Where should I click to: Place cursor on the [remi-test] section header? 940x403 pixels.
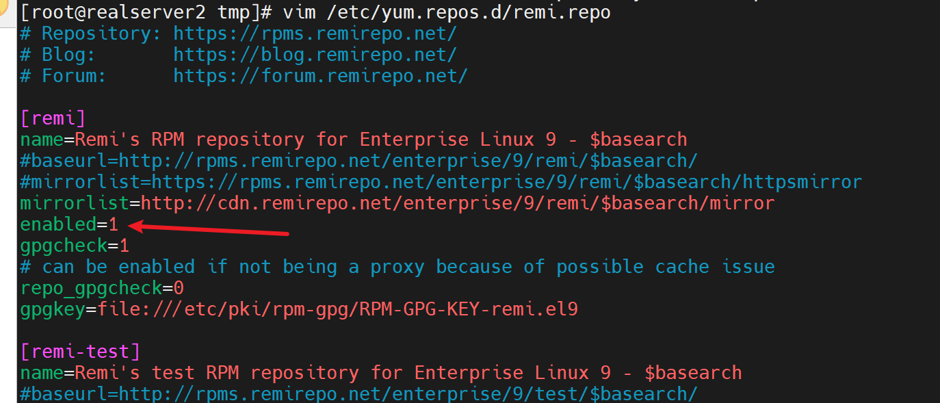(80, 352)
